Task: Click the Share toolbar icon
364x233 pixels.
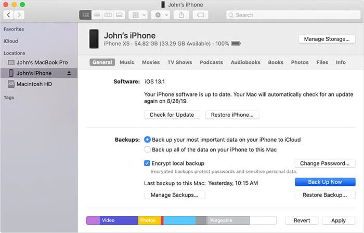Action: pos(181,15)
